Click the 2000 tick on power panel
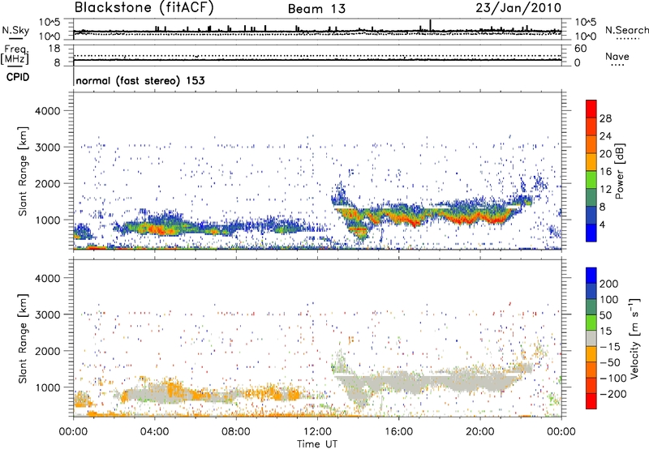This screenshot has height=449, width=649. point(47,183)
